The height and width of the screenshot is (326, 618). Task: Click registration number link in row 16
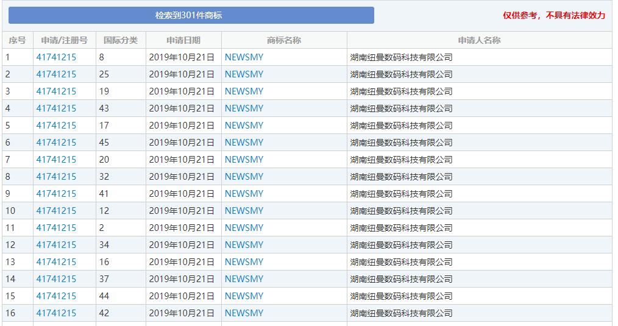[56, 313]
